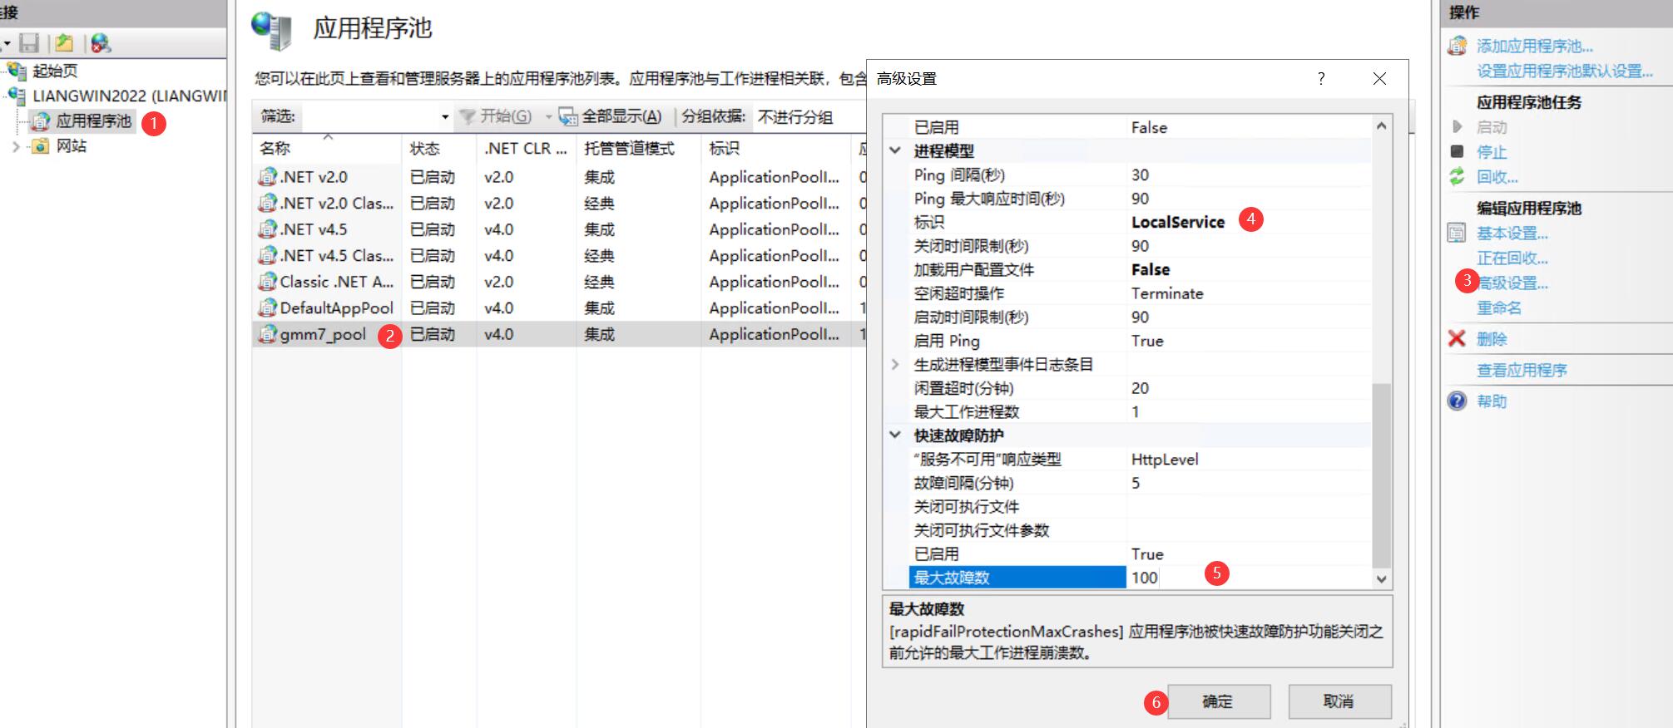Click the 取消 button
This screenshot has height=728, width=1673.
click(x=1339, y=701)
